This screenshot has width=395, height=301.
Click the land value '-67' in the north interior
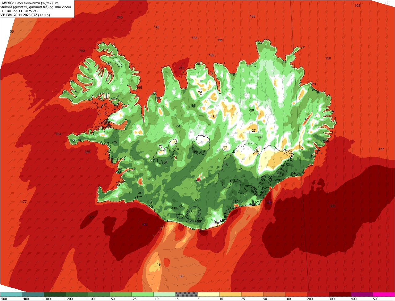193,106
